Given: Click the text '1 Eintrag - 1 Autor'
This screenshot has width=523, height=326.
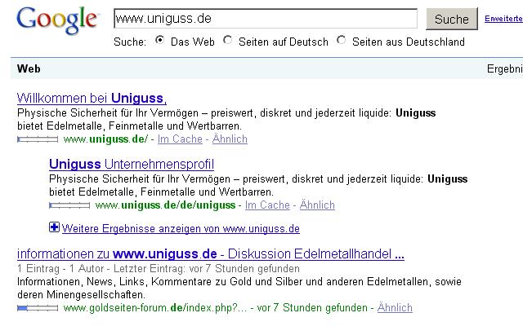Looking at the screenshot, I should tap(60, 268).
